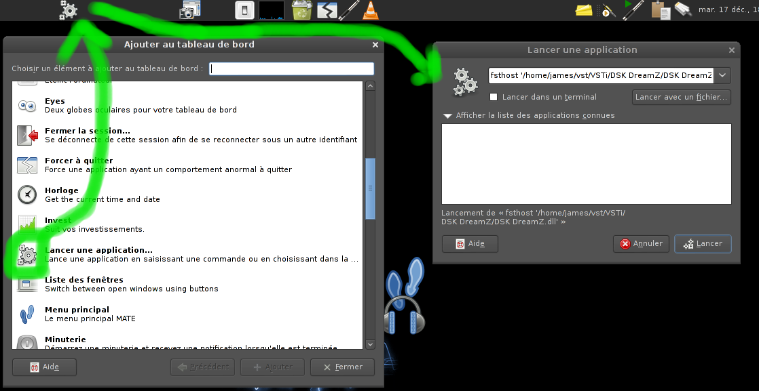Image resolution: width=759 pixels, height=391 pixels.
Task: Open the green recycle trash applet
Action: 301,10
